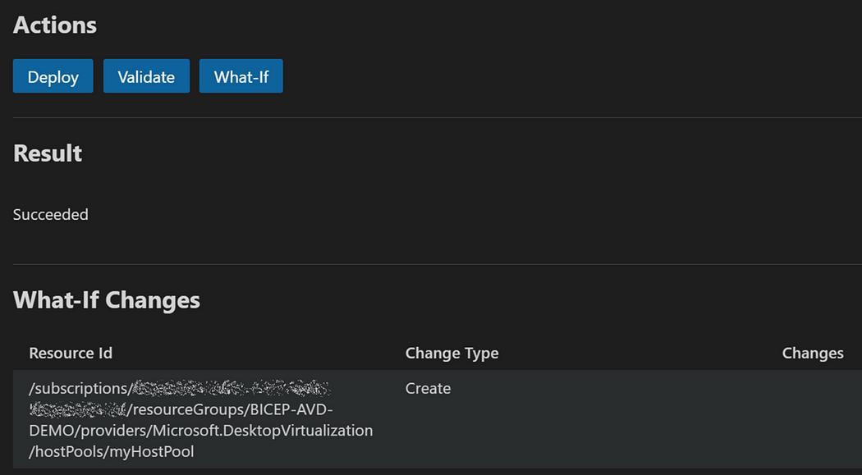Click the Resource Id column header
Screen dimensions: 862x475
(71, 354)
